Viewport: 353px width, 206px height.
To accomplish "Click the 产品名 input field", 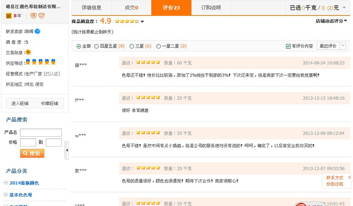I will 41,133.
